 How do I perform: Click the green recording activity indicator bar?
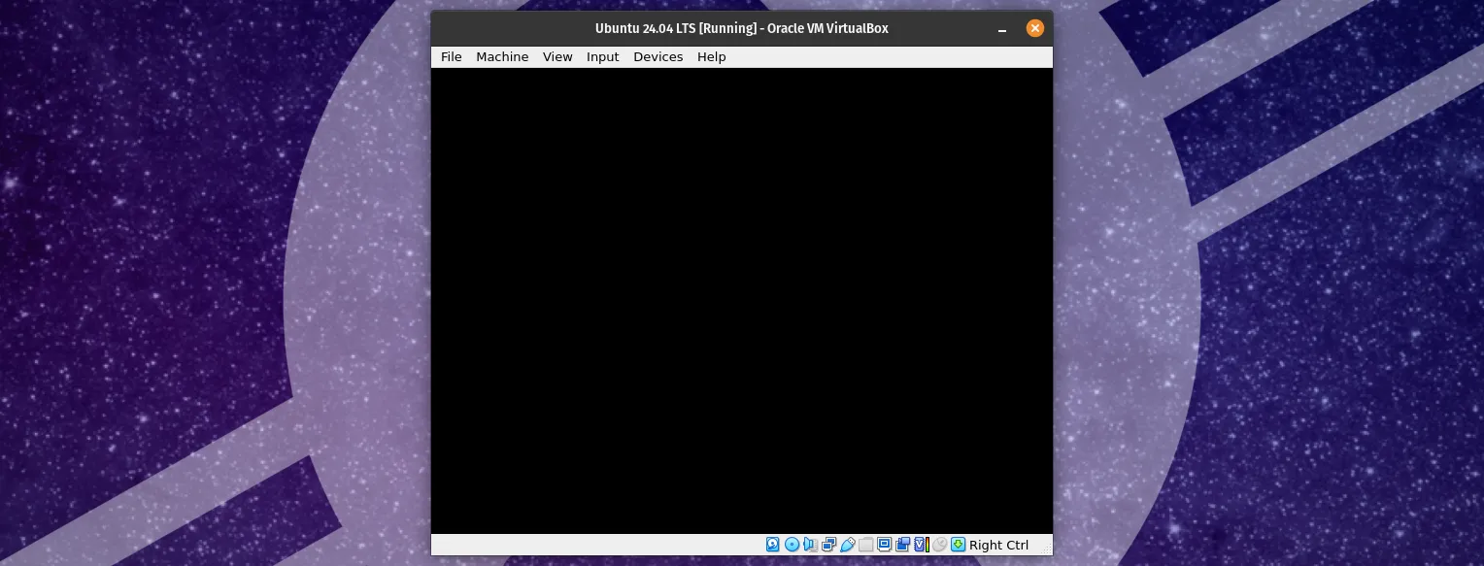click(x=927, y=545)
